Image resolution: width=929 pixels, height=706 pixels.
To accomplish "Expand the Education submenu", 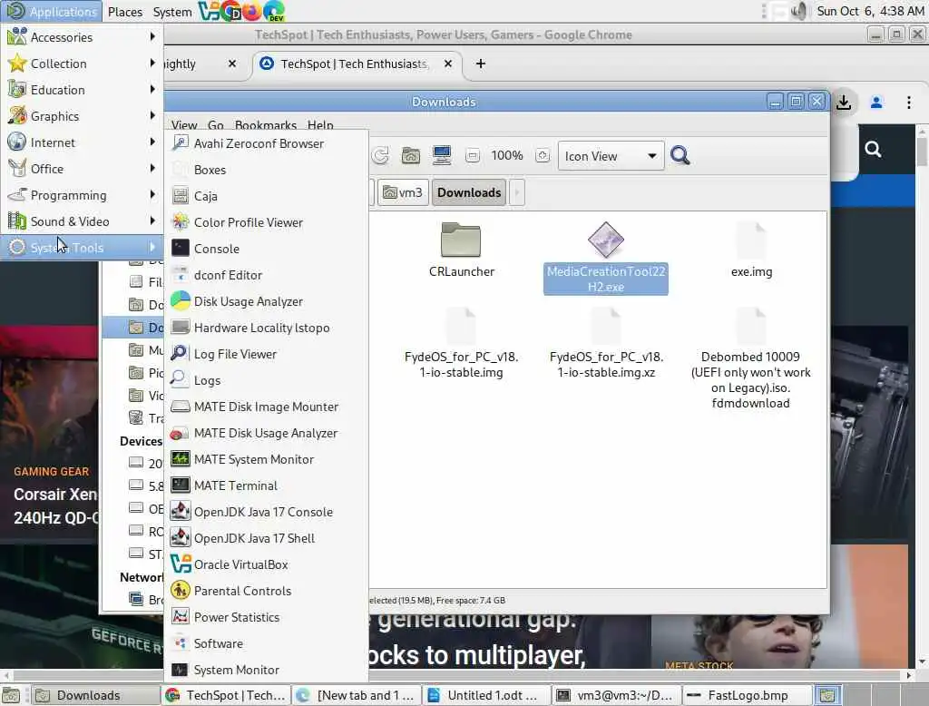I will tap(82, 90).
